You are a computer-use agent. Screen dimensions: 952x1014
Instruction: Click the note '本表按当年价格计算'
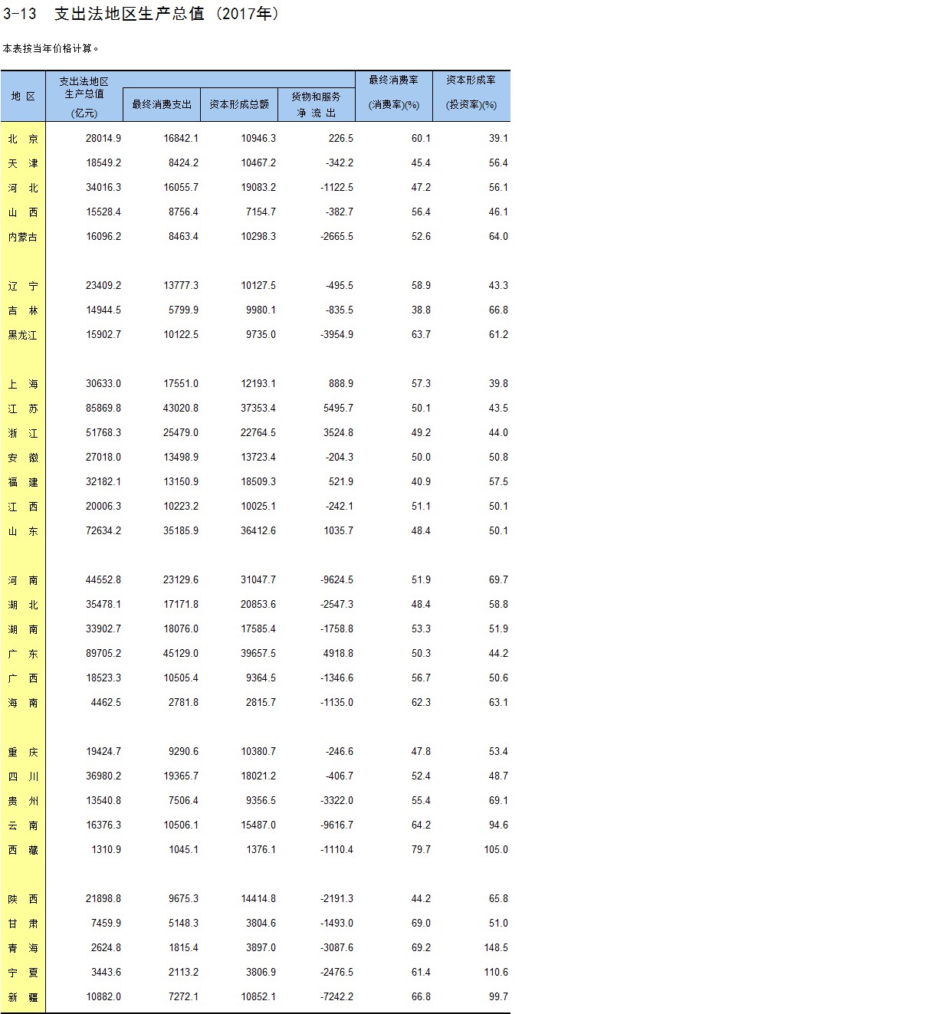point(51,48)
